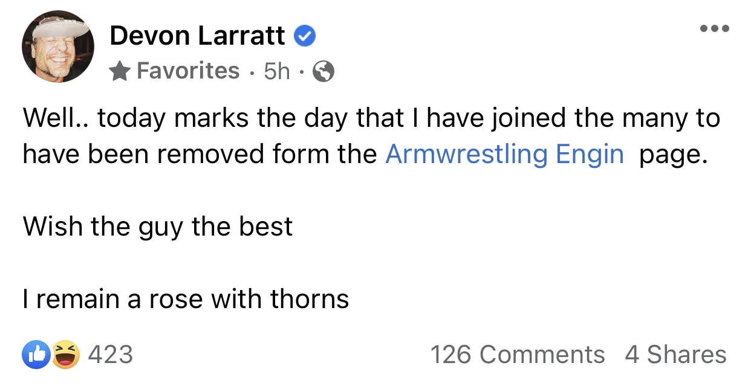The image size is (751, 386).
Task: Click the blue thumbs-up Like reaction icon
Action: tap(34, 354)
